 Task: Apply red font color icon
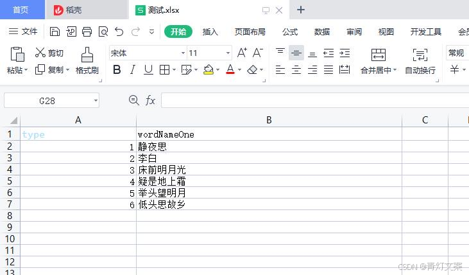(230, 69)
